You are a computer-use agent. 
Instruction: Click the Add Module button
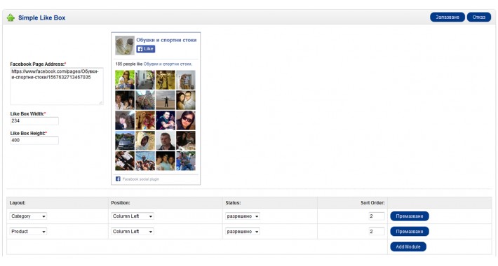(408, 246)
